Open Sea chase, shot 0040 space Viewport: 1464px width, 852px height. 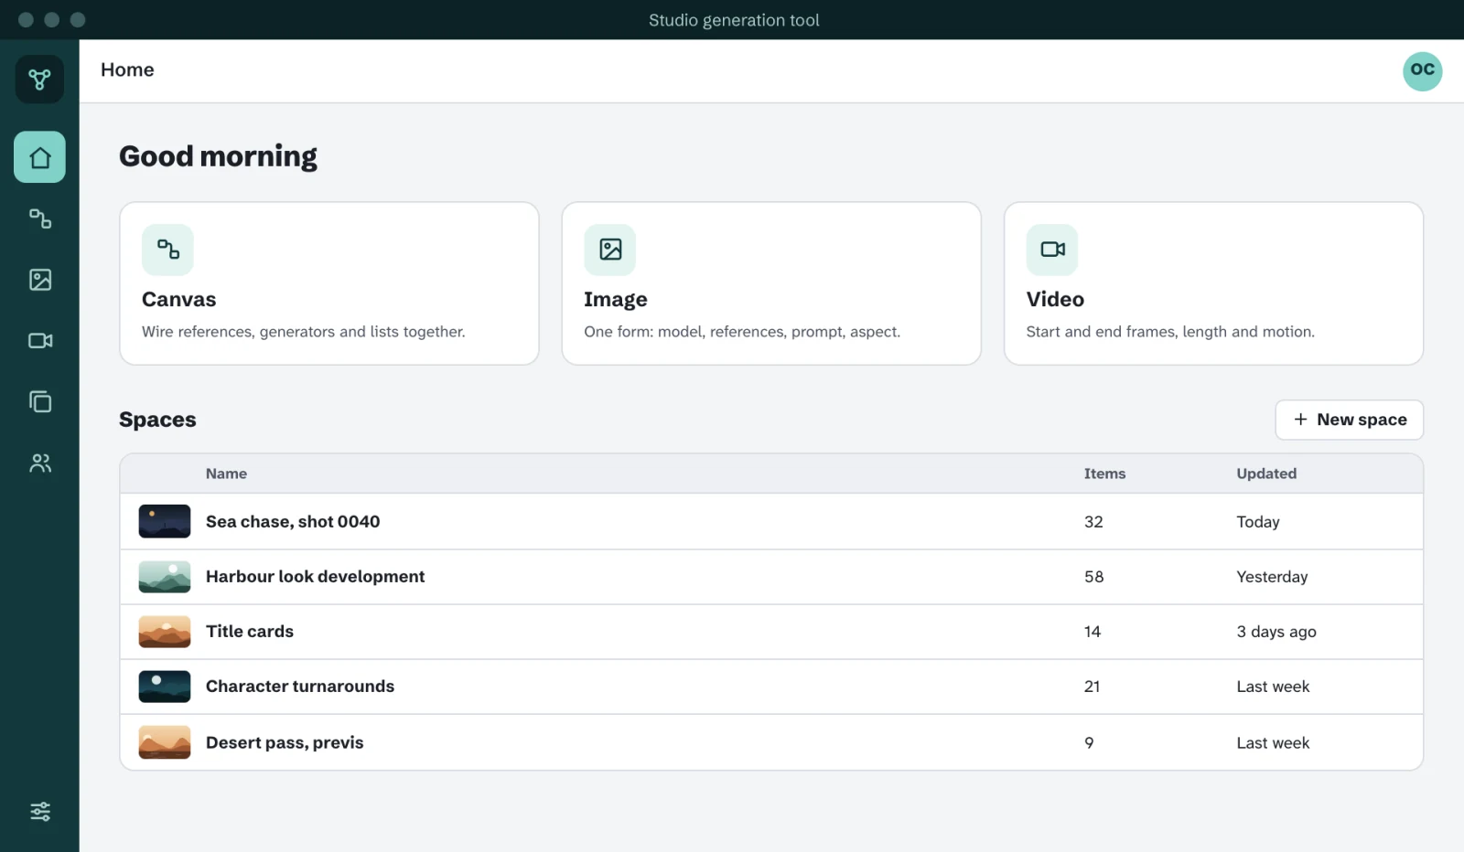(771, 522)
